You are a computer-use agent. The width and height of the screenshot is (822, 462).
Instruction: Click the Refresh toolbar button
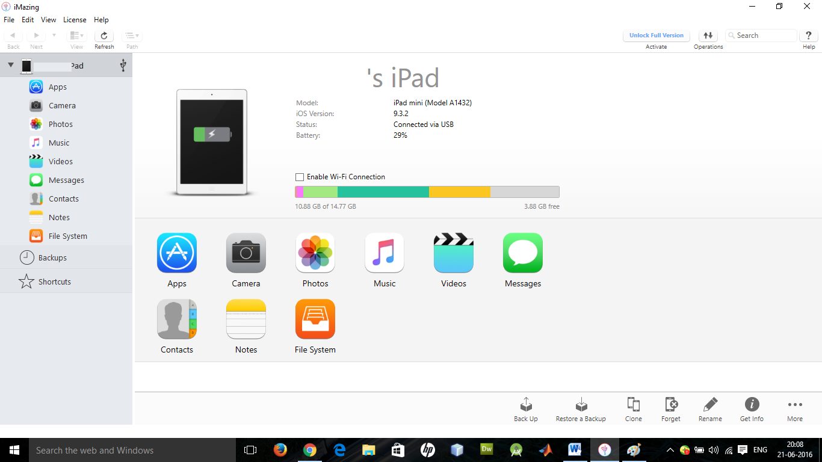pos(104,35)
